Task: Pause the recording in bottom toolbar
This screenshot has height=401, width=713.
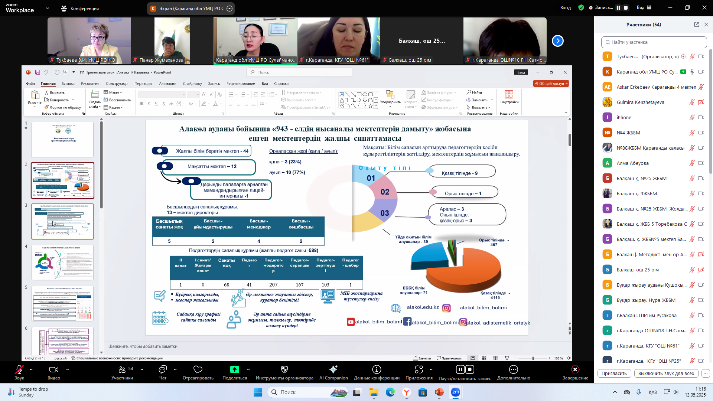Action: pyautogui.click(x=460, y=369)
